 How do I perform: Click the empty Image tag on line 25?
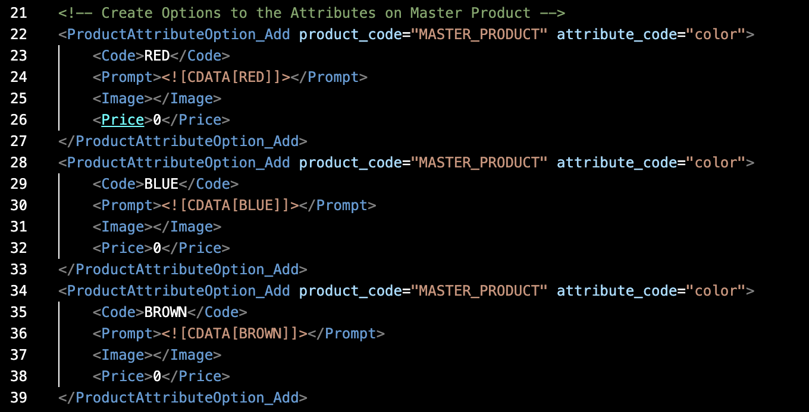[157, 99]
